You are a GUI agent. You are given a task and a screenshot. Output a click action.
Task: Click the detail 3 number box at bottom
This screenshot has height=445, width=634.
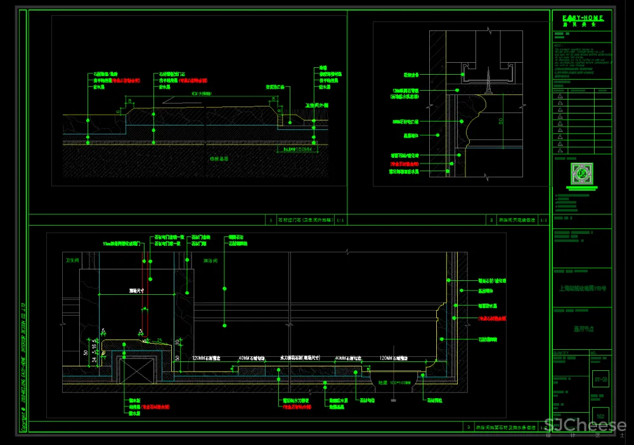coord(469,427)
